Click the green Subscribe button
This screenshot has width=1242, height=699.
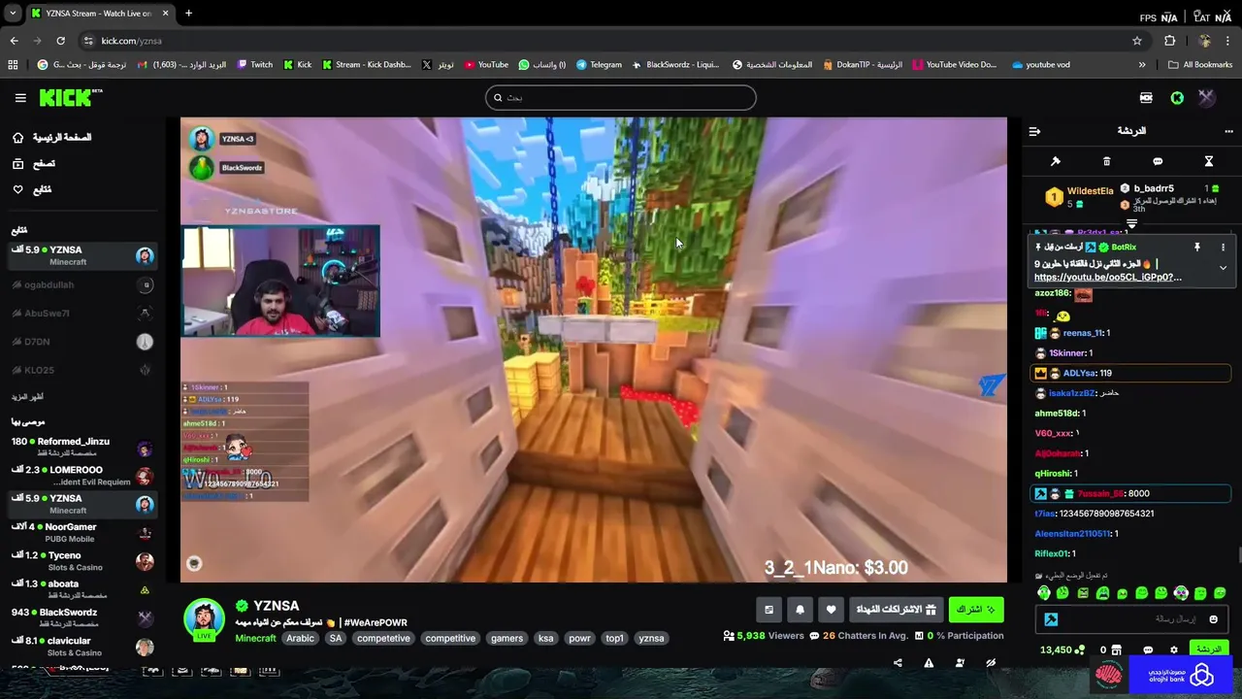coord(976,610)
